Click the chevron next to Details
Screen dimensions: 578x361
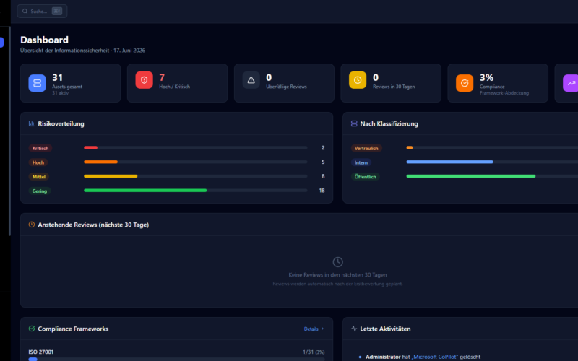(322, 329)
